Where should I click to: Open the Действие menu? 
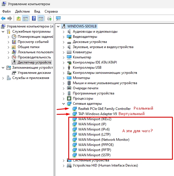pos(22,11)
